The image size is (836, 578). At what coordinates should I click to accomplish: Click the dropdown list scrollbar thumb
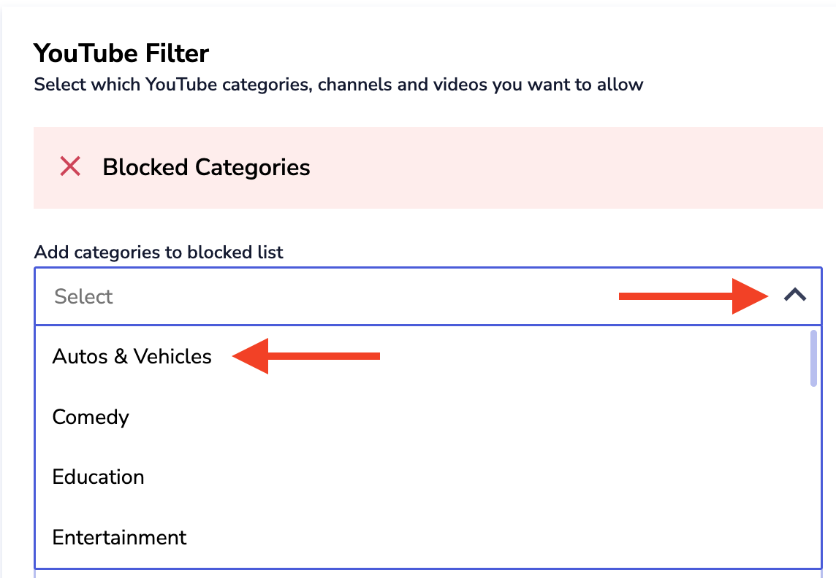(x=813, y=358)
